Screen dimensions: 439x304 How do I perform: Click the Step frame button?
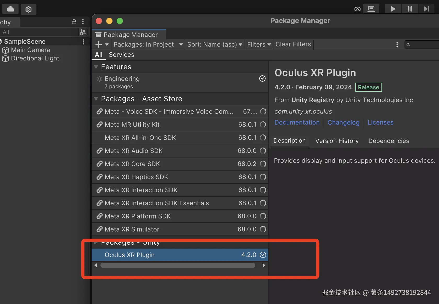click(x=426, y=9)
